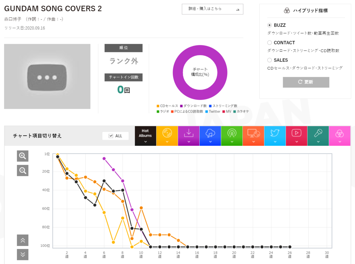Open the 詳細・購入はこちら purchase details button
355x264 pixels.
pyautogui.click(x=212, y=9)
